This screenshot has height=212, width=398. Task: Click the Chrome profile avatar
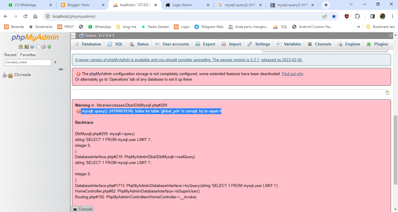[x=383, y=16]
